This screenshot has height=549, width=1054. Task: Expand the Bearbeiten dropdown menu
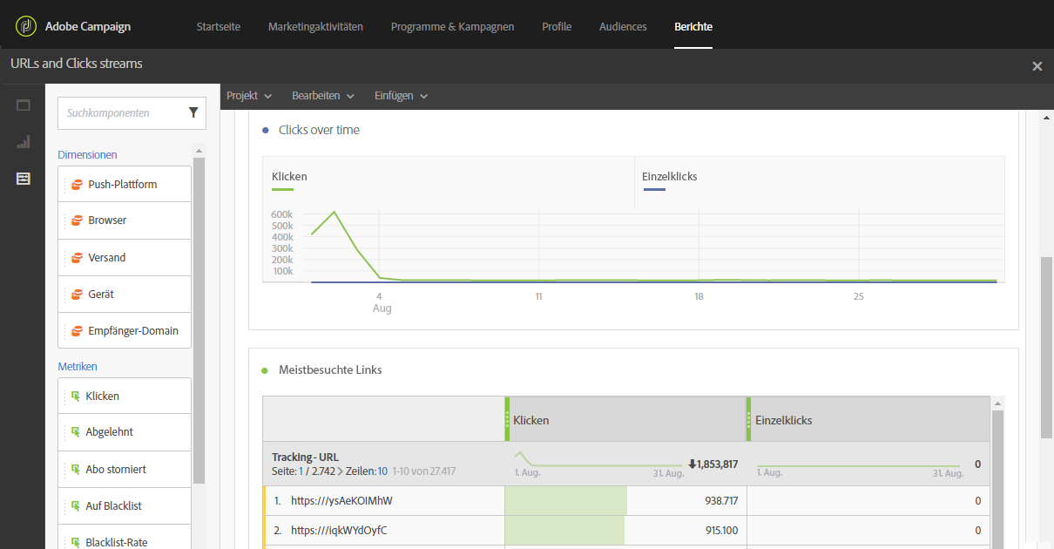323,96
